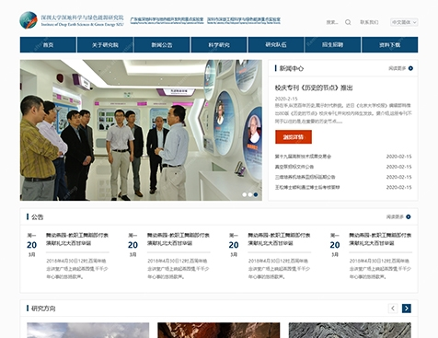Select the second carousel indicator dot

click(x=250, y=194)
